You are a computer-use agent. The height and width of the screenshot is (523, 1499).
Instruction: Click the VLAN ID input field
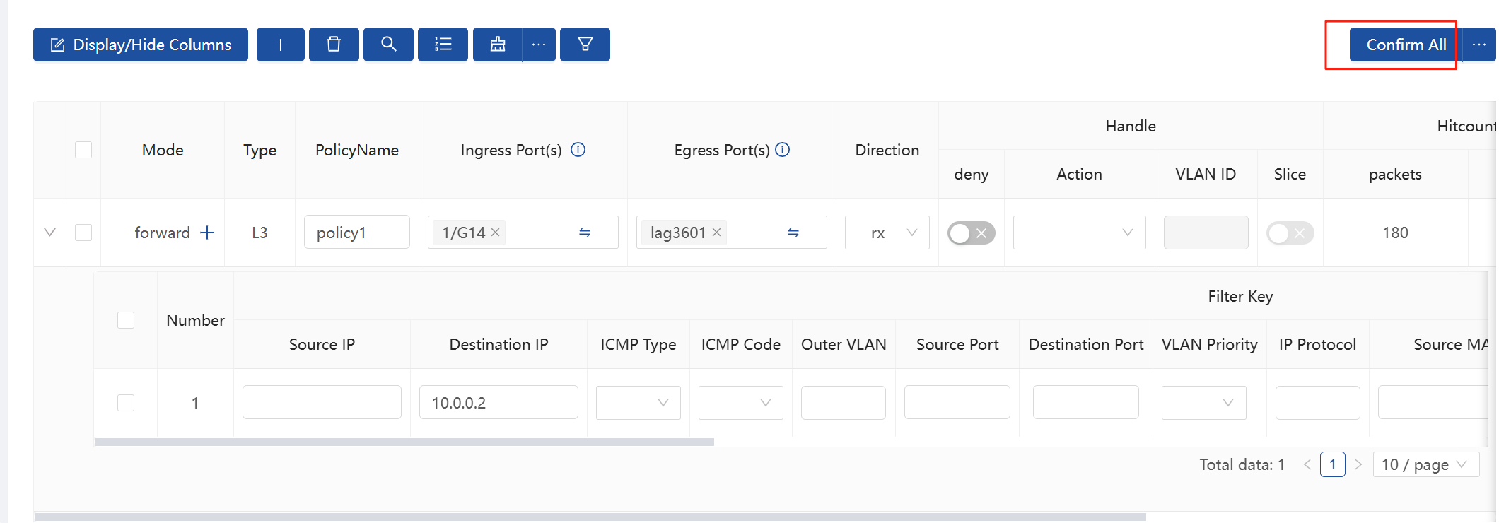1206,233
